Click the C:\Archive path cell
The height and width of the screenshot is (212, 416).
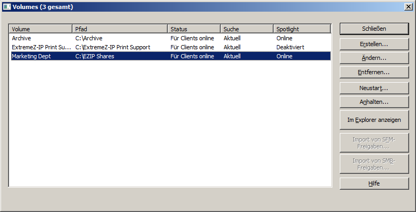pos(88,38)
